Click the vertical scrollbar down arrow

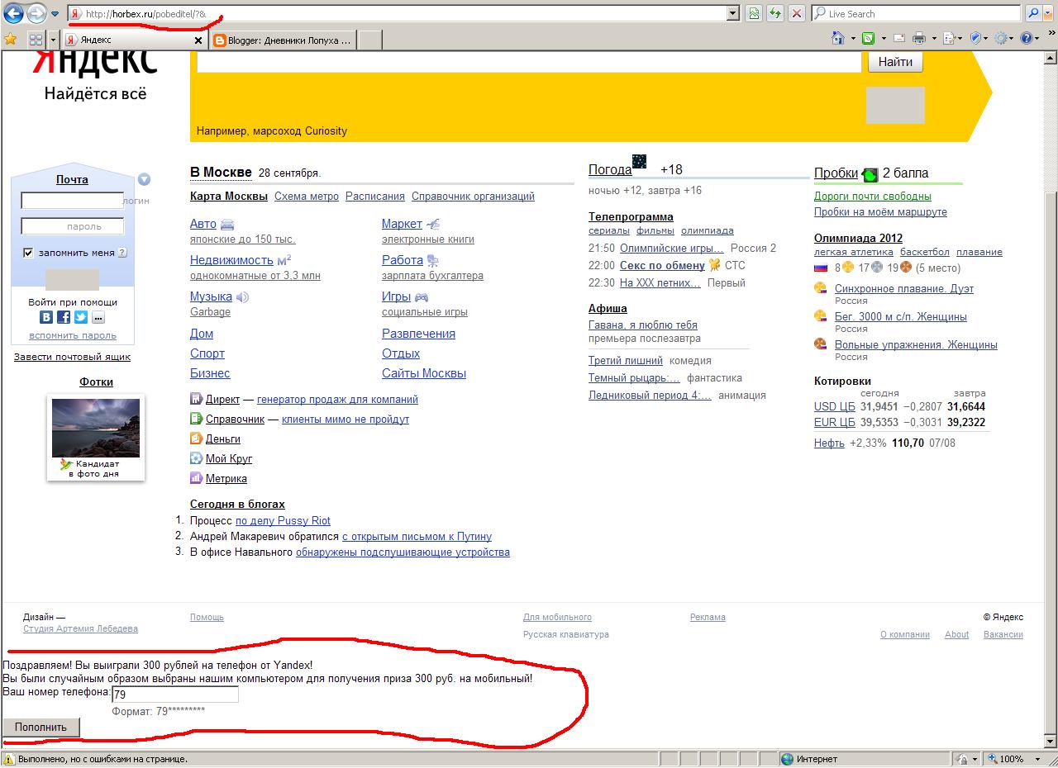coord(1051,742)
